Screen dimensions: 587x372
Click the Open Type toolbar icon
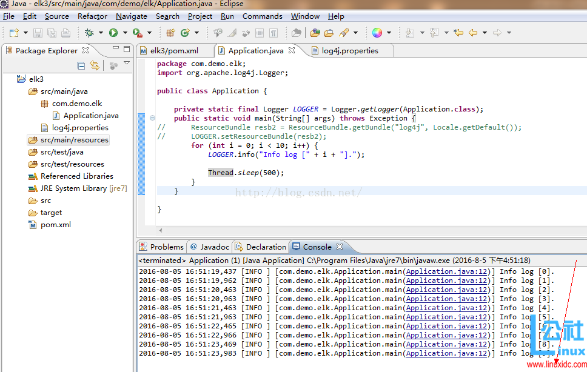point(315,33)
